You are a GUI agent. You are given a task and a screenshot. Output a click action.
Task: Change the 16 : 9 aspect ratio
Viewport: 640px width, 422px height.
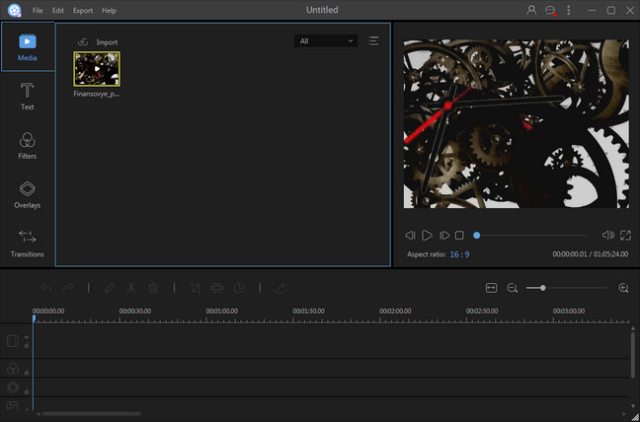459,254
